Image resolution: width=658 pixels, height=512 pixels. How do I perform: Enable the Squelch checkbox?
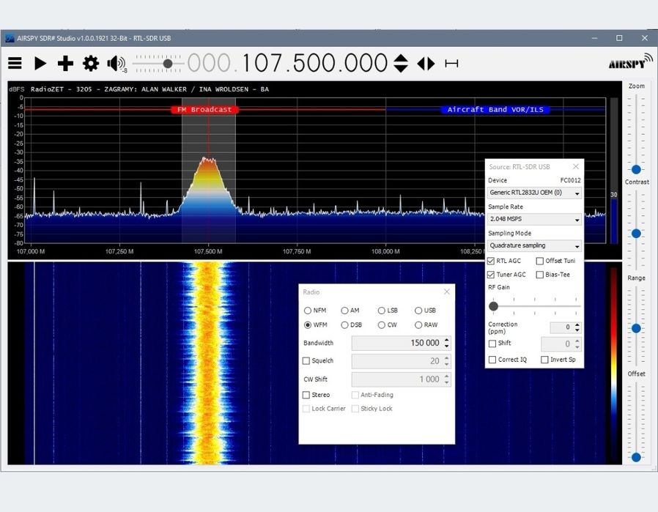click(x=306, y=361)
